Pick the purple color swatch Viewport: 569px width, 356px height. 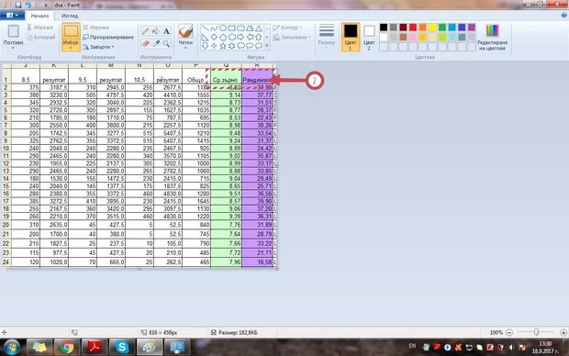[472, 28]
